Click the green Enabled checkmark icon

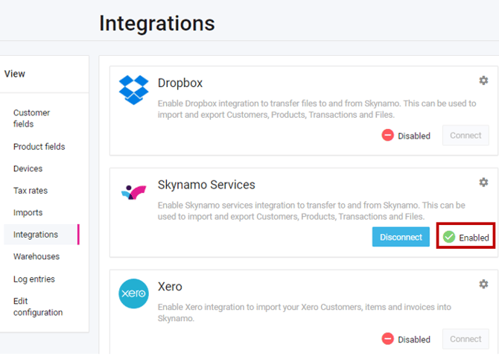click(x=449, y=237)
